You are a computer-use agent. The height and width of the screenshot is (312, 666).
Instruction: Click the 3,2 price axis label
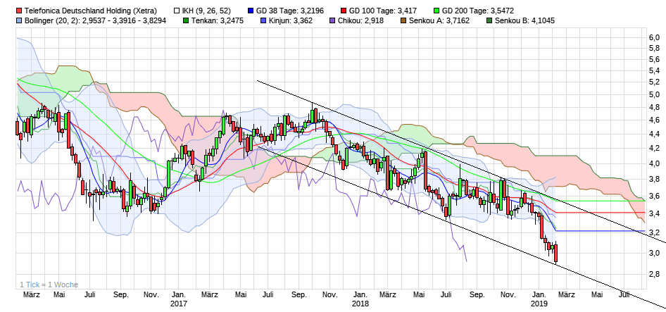pos(654,233)
